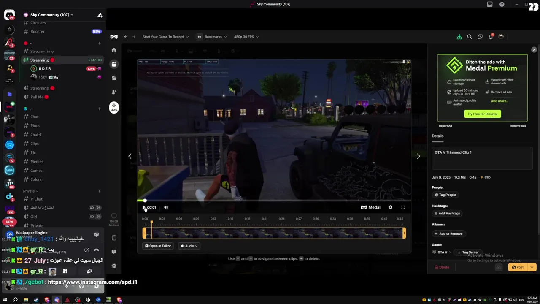Go back with the Medal back arrow
Screen dimensions: 540x304
pyautogui.click(x=125, y=37)
